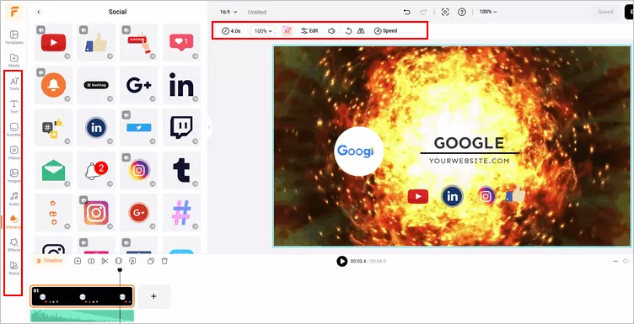Screen dimensions: 634x324
Task: Split the clip with the scissors icon
Action: 105,261
